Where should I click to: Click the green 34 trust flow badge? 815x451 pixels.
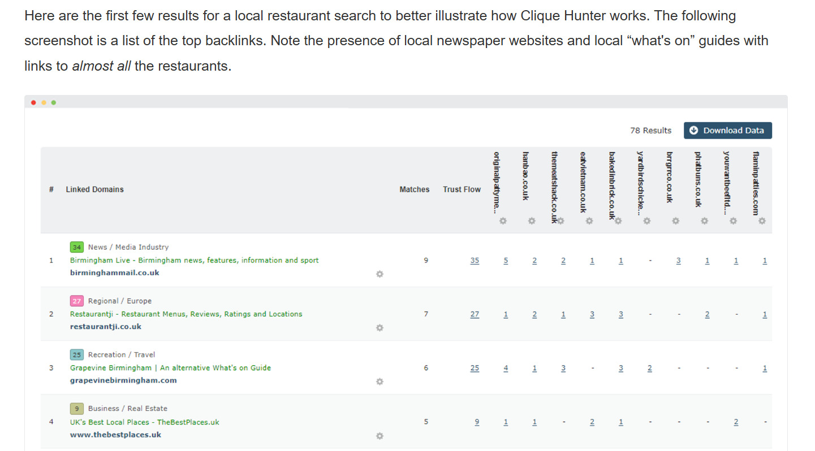tap(77, 247)
